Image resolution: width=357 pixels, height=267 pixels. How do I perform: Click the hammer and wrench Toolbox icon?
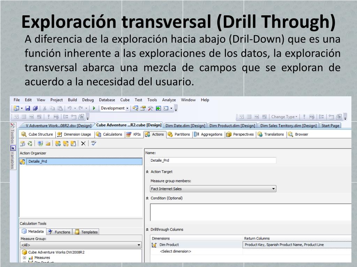150,108
